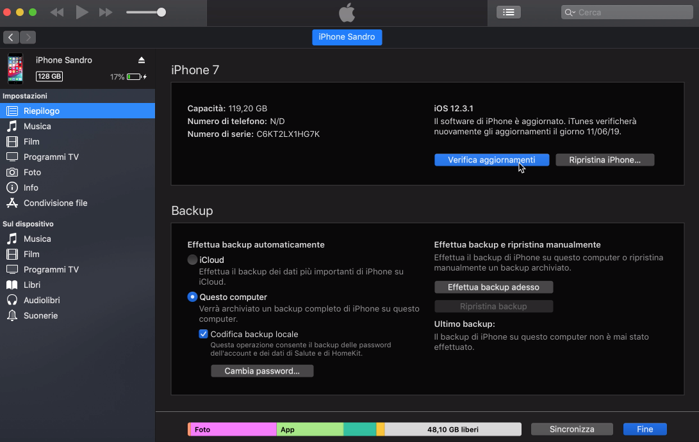The image size is (699, 442).
Task: Click the Riepilogo list icon
Action: [x=12, y=111]
